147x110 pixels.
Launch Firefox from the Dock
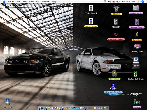[x=46, y=108]
